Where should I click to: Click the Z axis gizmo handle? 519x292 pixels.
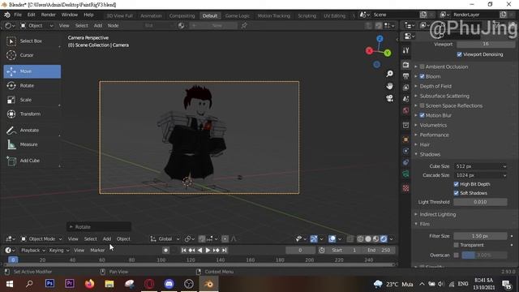(x=380, y=39)
